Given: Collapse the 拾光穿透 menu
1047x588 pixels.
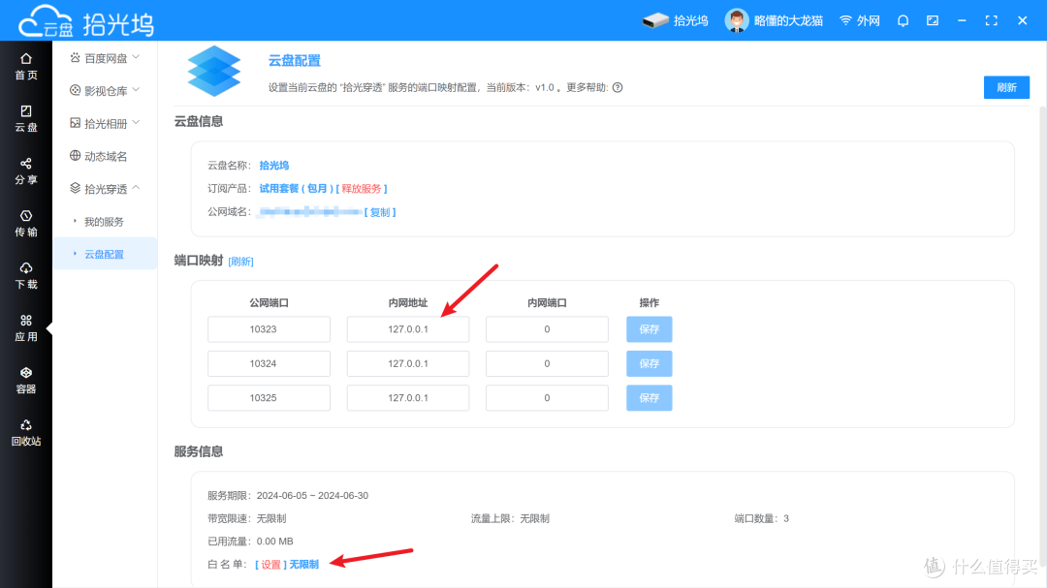Looking at the screenshot, I should tap(105, 189).
